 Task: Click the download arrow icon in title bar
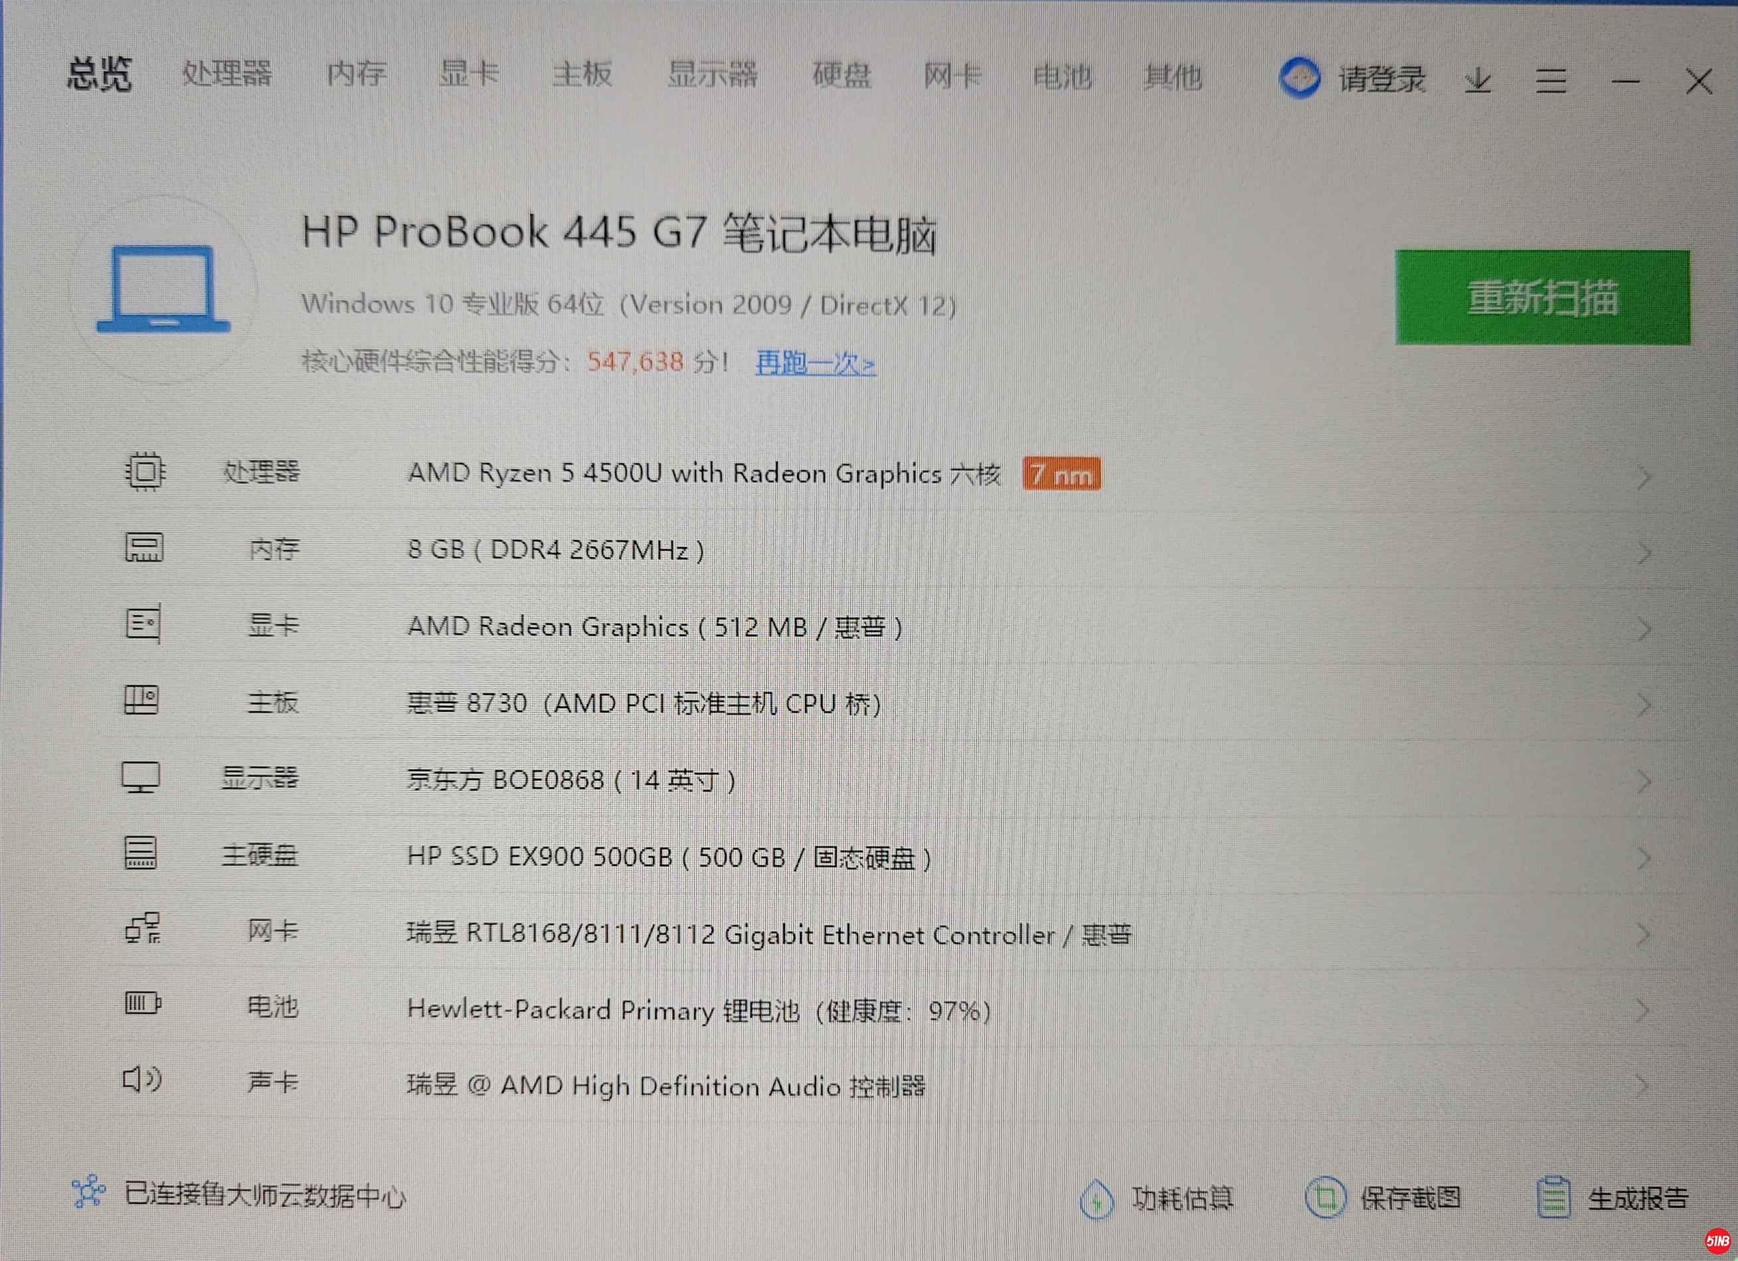pos(1478,80)
